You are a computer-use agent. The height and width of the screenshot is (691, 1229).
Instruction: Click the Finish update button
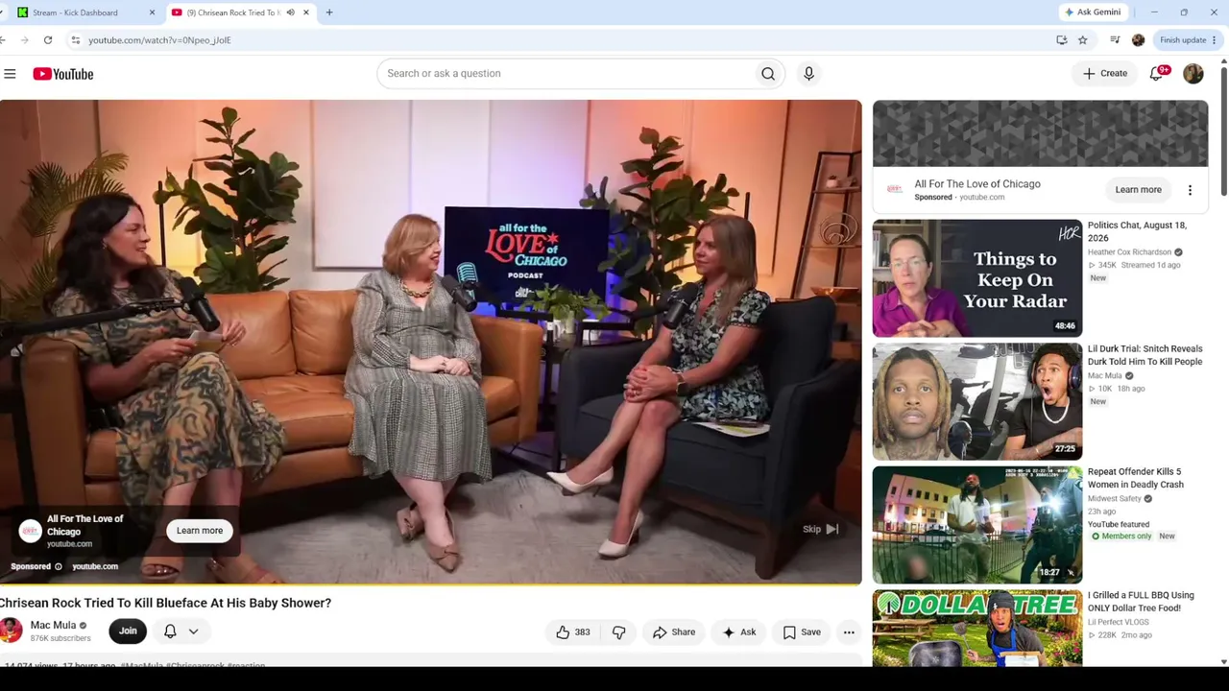[1188, 40]
